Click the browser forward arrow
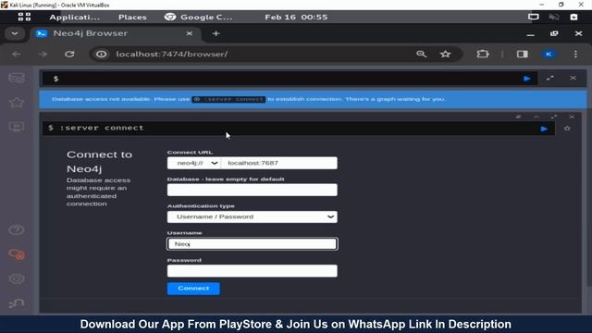The image size is (592, 333). (43, 54)
